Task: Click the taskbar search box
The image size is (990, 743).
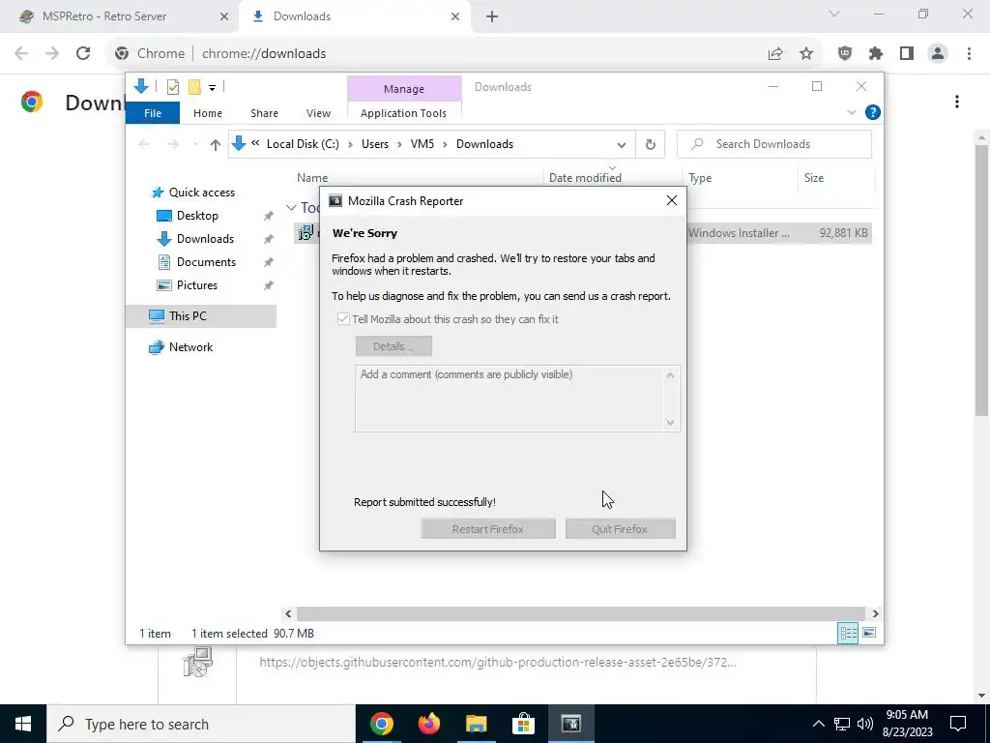Action: 201,724
